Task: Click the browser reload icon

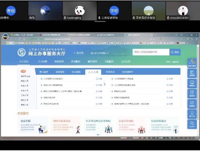Action: 20,39
